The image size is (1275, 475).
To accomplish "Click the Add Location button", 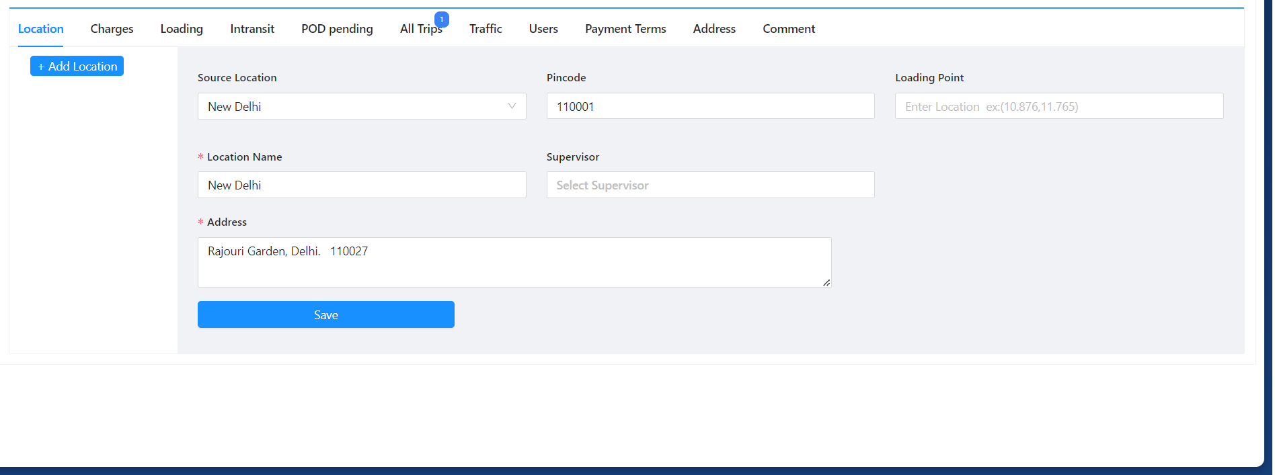I will point(77,66).
